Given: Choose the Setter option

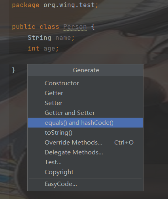Looking at the screenshot, I should point(85,103).
